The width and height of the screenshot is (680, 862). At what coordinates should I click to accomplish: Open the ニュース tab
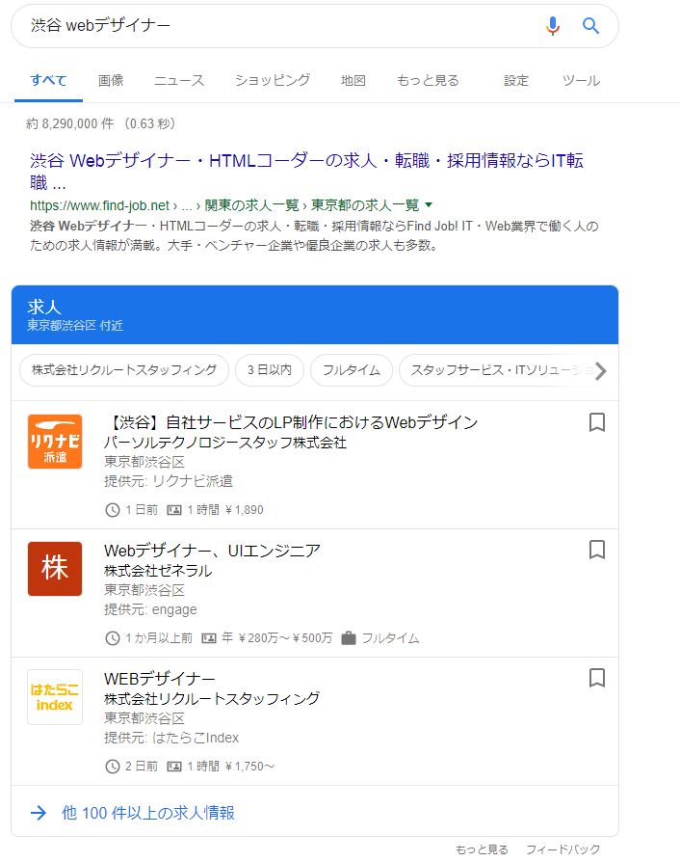pos(179,80)
